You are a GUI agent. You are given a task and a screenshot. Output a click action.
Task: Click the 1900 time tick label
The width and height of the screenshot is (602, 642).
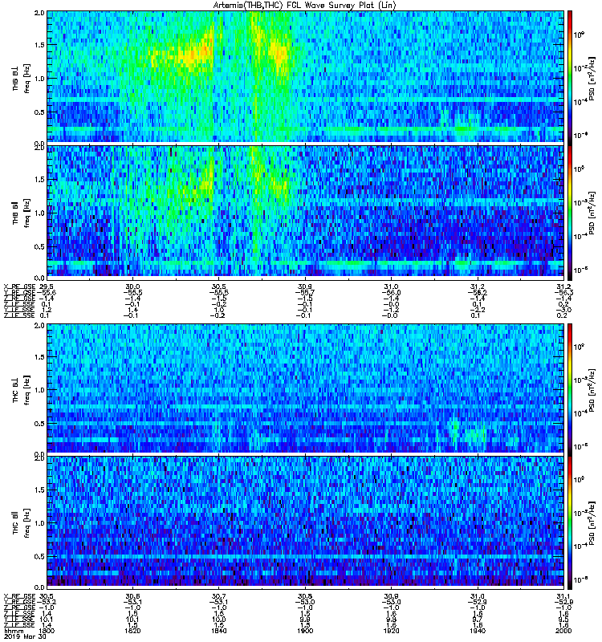(x=305, y=631)
